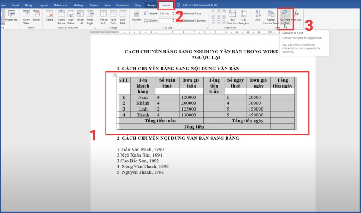Align cell text bottom right
The width and height of the screenshot is (361, 213).
(x=223, y=22)
